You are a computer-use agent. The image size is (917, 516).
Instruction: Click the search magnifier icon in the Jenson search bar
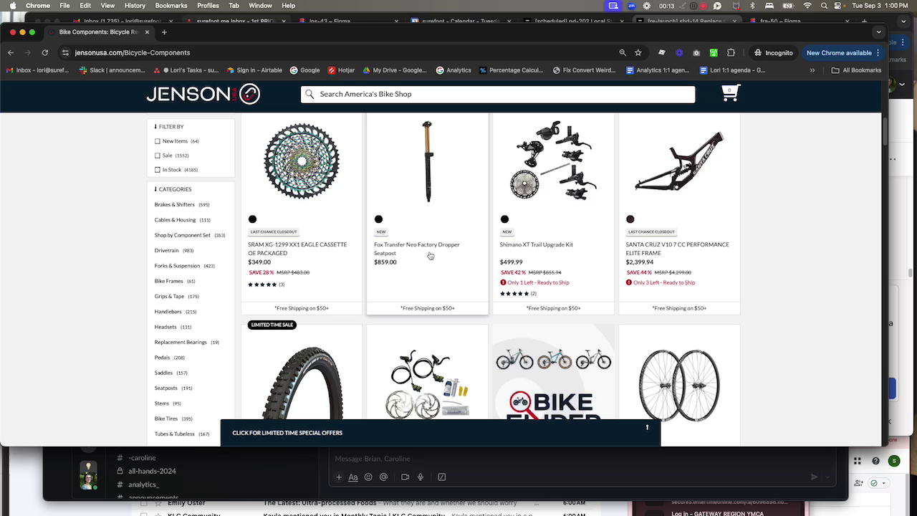click(x=309, y=94)
